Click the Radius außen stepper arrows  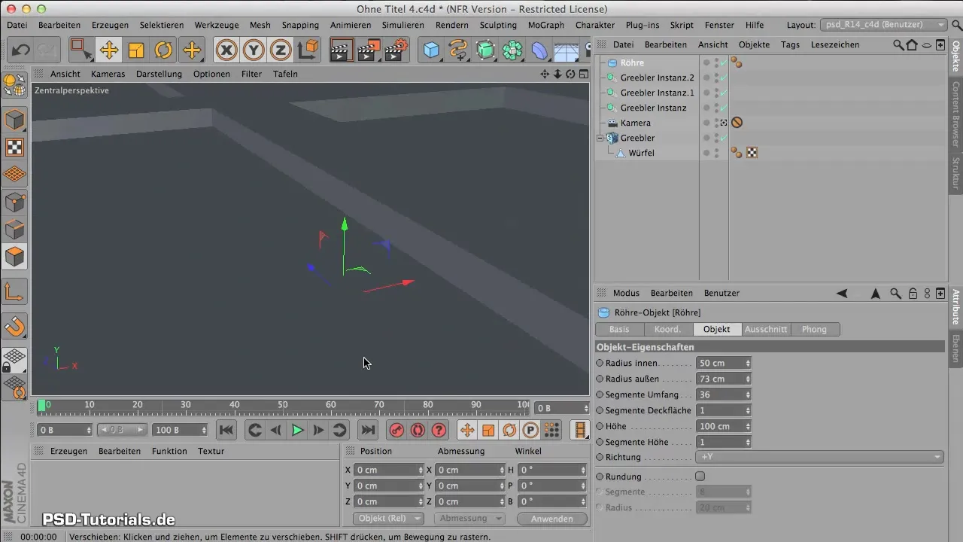pos(747,379)
